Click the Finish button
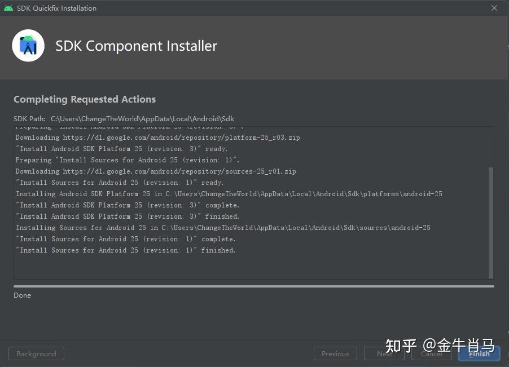 click(479, 353)
